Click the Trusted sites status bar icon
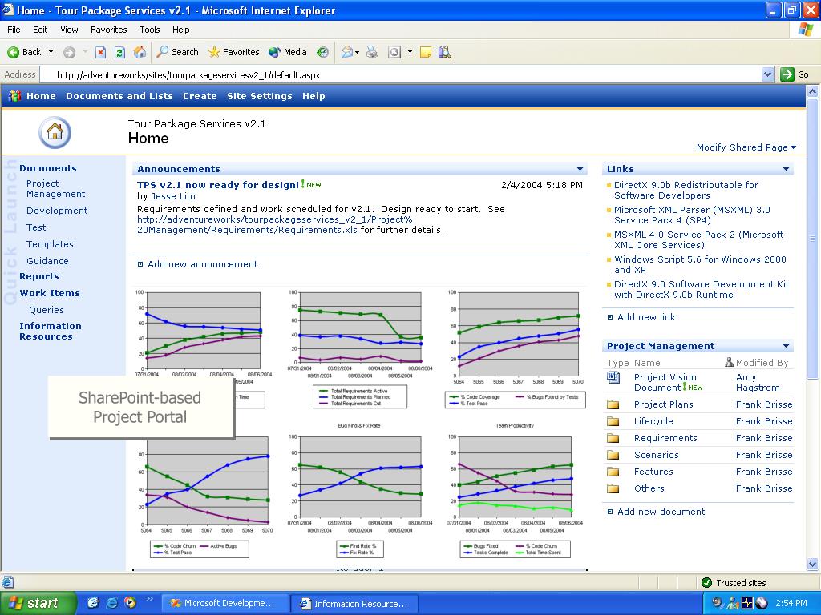Viewport: 821px width, 615px height. pyautogui.click(x=706, y=583)
